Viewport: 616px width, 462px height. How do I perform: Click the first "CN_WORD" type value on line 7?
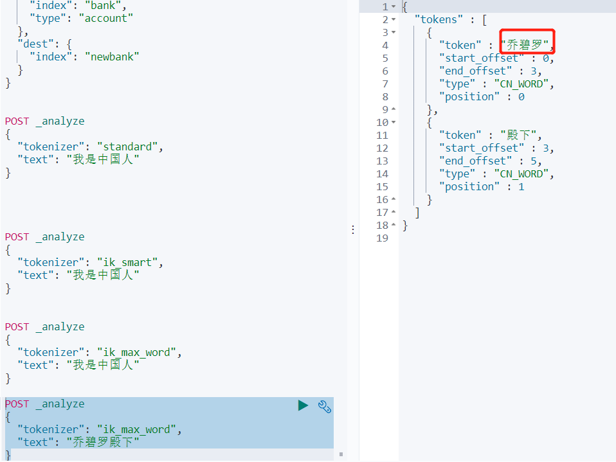(x=521, y=84)
